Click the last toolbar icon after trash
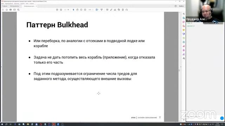 coord(127,10)
